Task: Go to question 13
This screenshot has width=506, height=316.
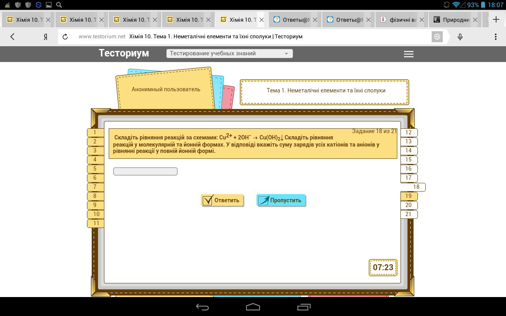Action: pyautogui.click(x=409, y=141)
